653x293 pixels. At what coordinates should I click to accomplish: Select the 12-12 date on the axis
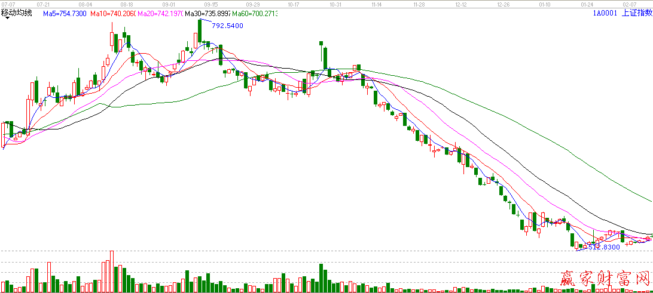(x=460, y=4)
